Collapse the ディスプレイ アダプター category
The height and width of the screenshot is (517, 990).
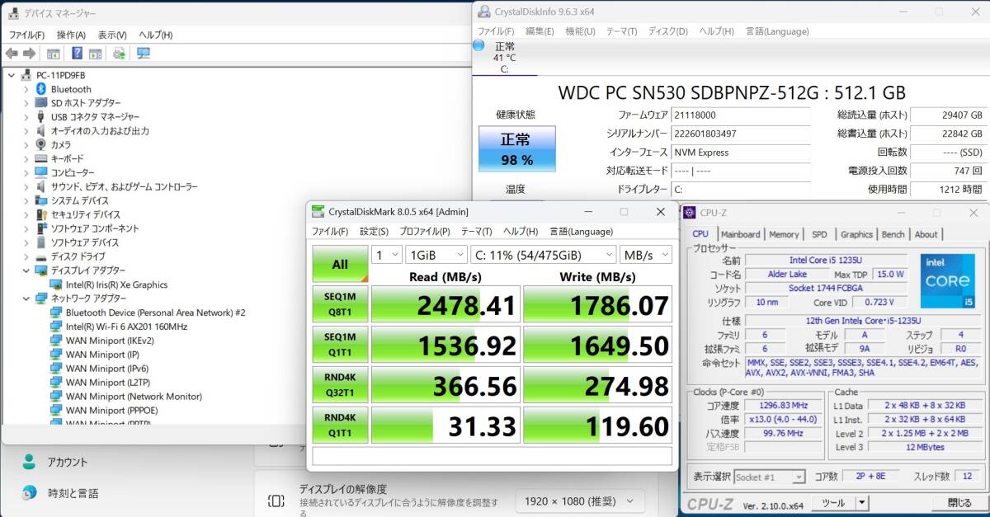tap(26, 270)
